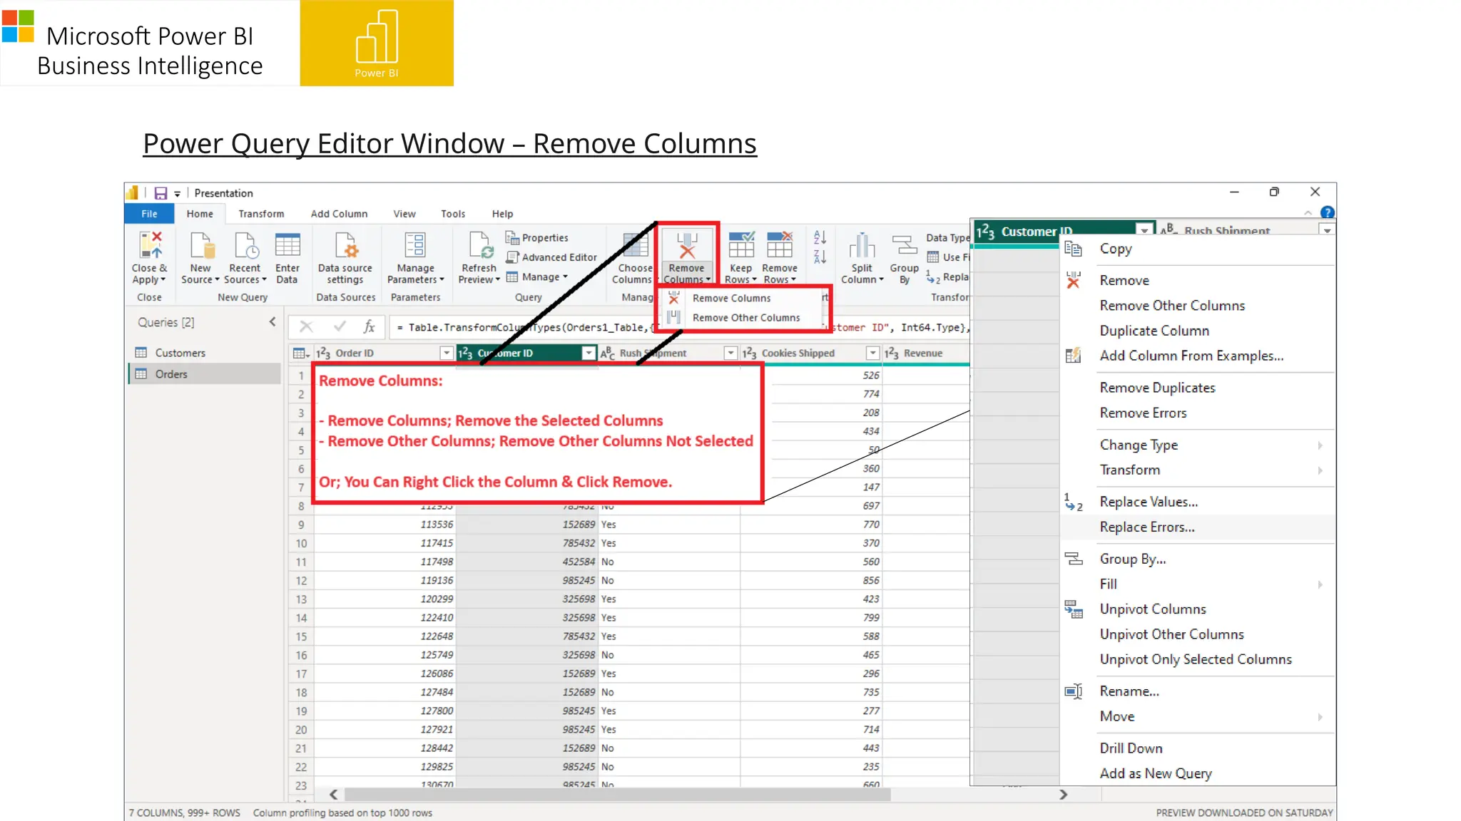Screen dimensions: 1461x821
Task: Open the quick access toolbar dropdown arrow
Action: coord(178,194)
